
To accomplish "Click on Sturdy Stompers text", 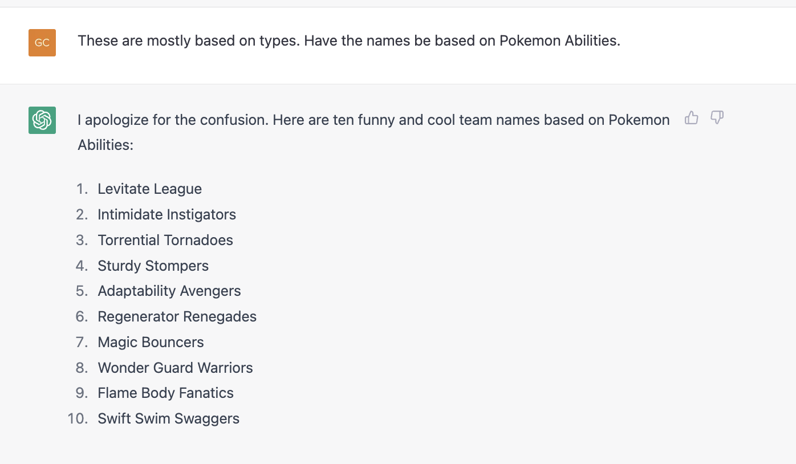I will click(x=153, y=266).
